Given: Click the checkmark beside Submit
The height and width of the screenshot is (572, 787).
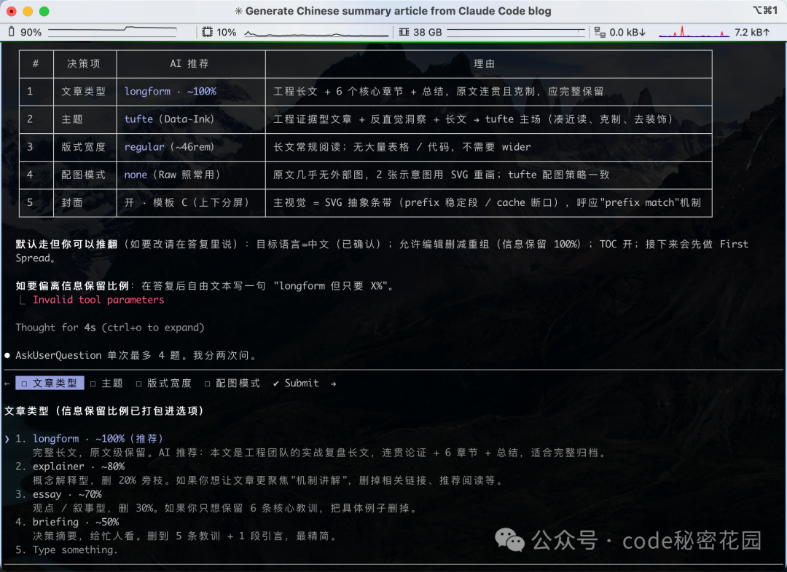Looking at the screenshot, I should 276,384.
